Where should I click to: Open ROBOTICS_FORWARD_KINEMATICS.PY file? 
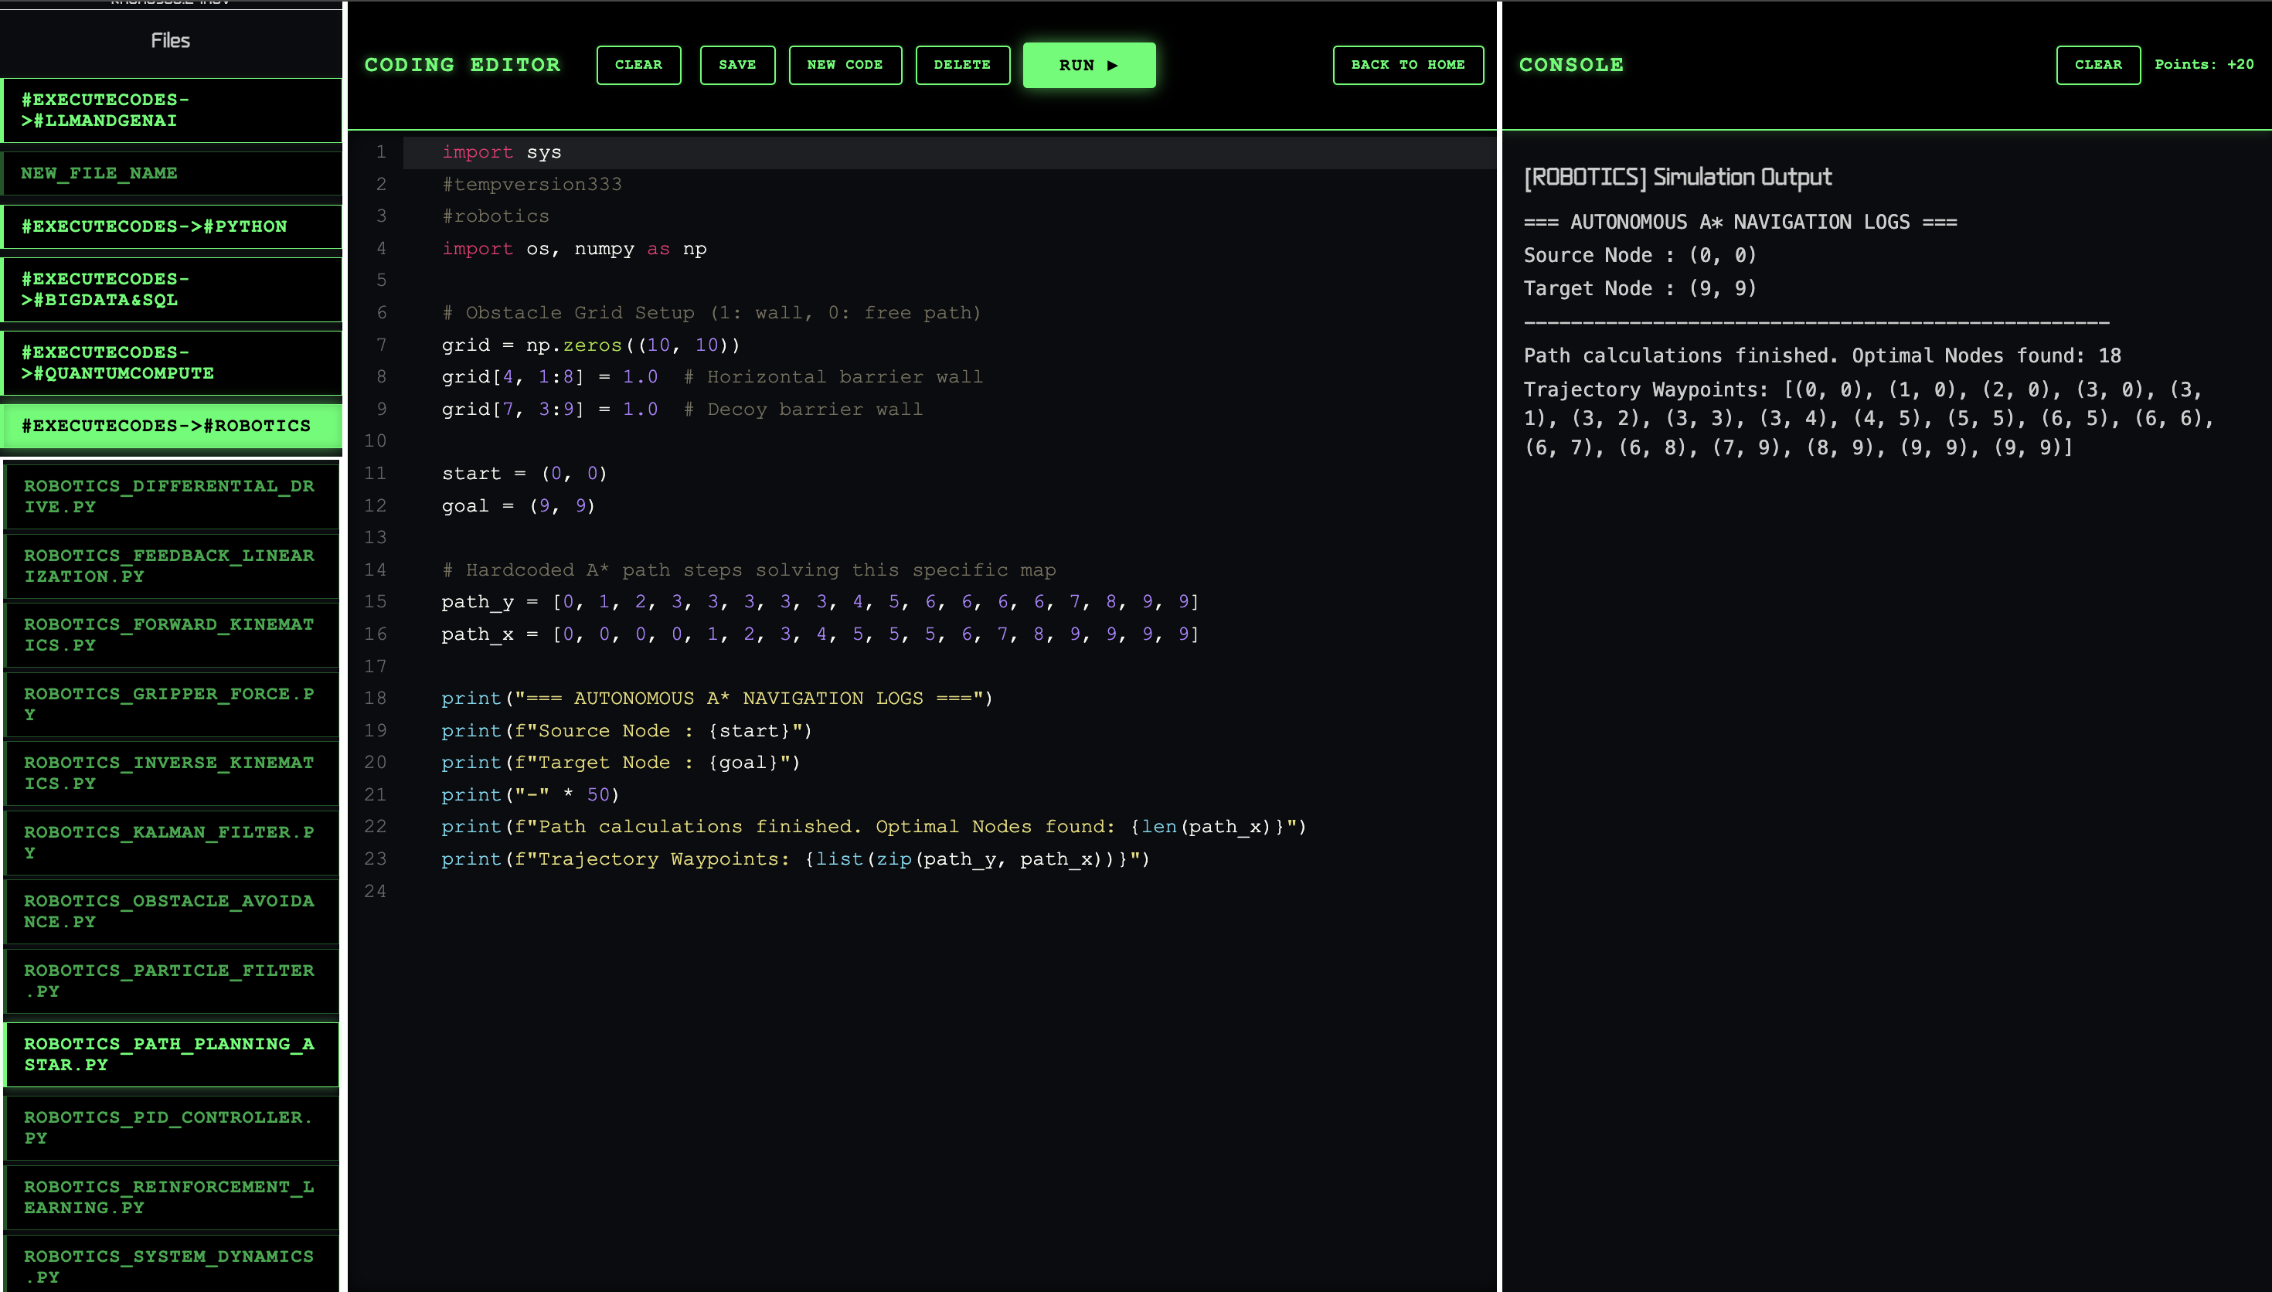tap(172, 634)
